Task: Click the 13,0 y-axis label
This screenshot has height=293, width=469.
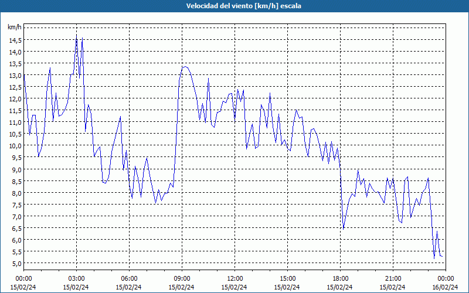Action: [x=15, y=75]
